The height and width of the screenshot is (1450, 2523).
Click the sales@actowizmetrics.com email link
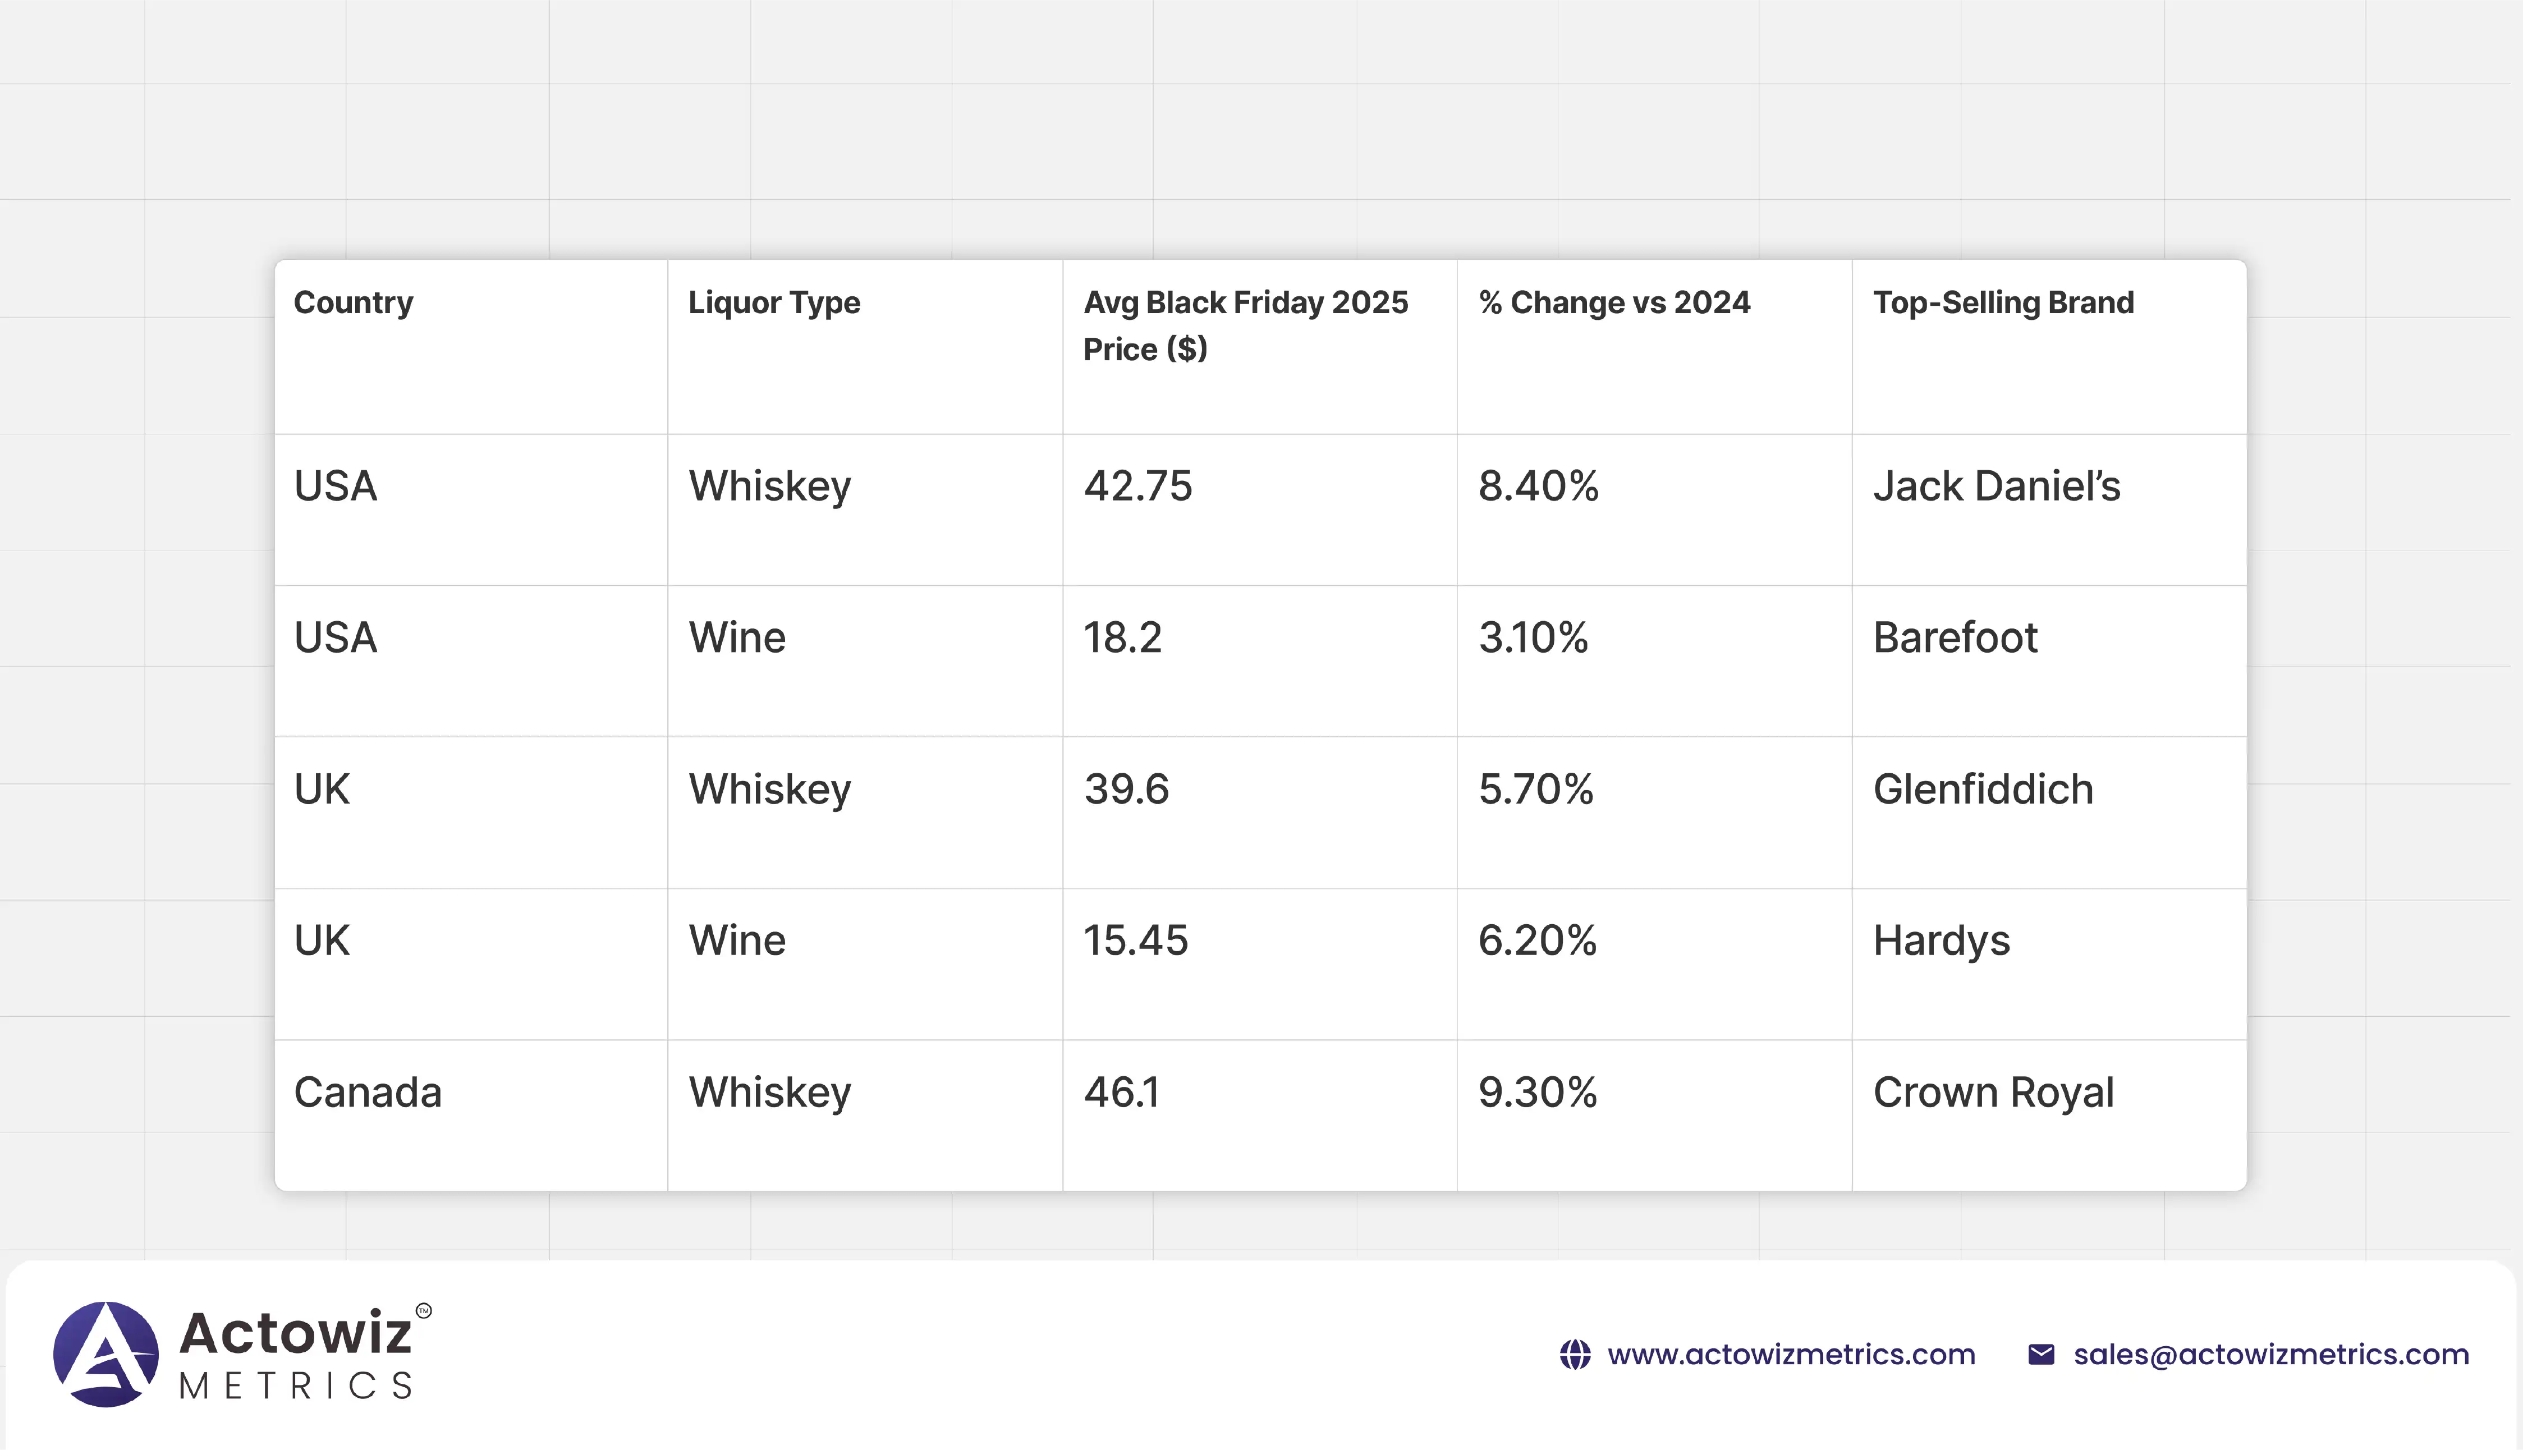2271,1355
